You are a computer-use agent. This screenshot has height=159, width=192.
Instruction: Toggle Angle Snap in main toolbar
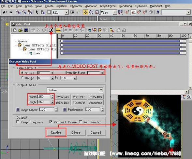[x=133, y=12]
